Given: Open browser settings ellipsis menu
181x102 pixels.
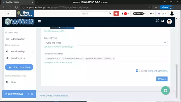Looking at the screenshot, I should [x=177, y=7].
